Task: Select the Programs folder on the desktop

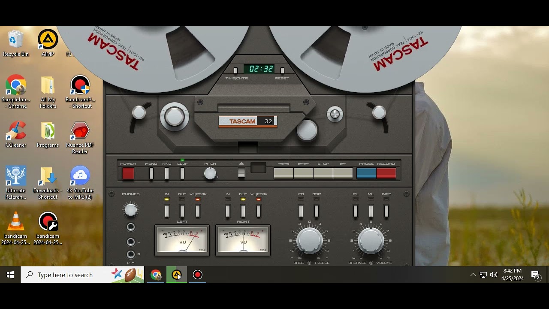Action: pos(48,134)
